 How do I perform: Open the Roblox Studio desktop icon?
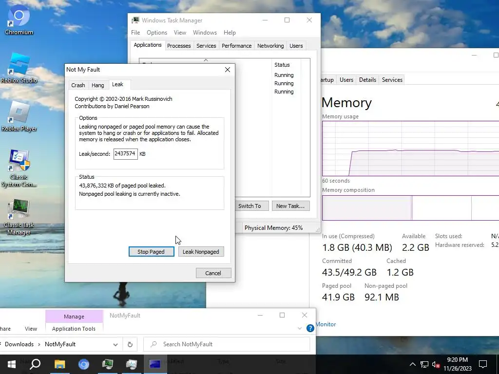(x=19, y=68)
